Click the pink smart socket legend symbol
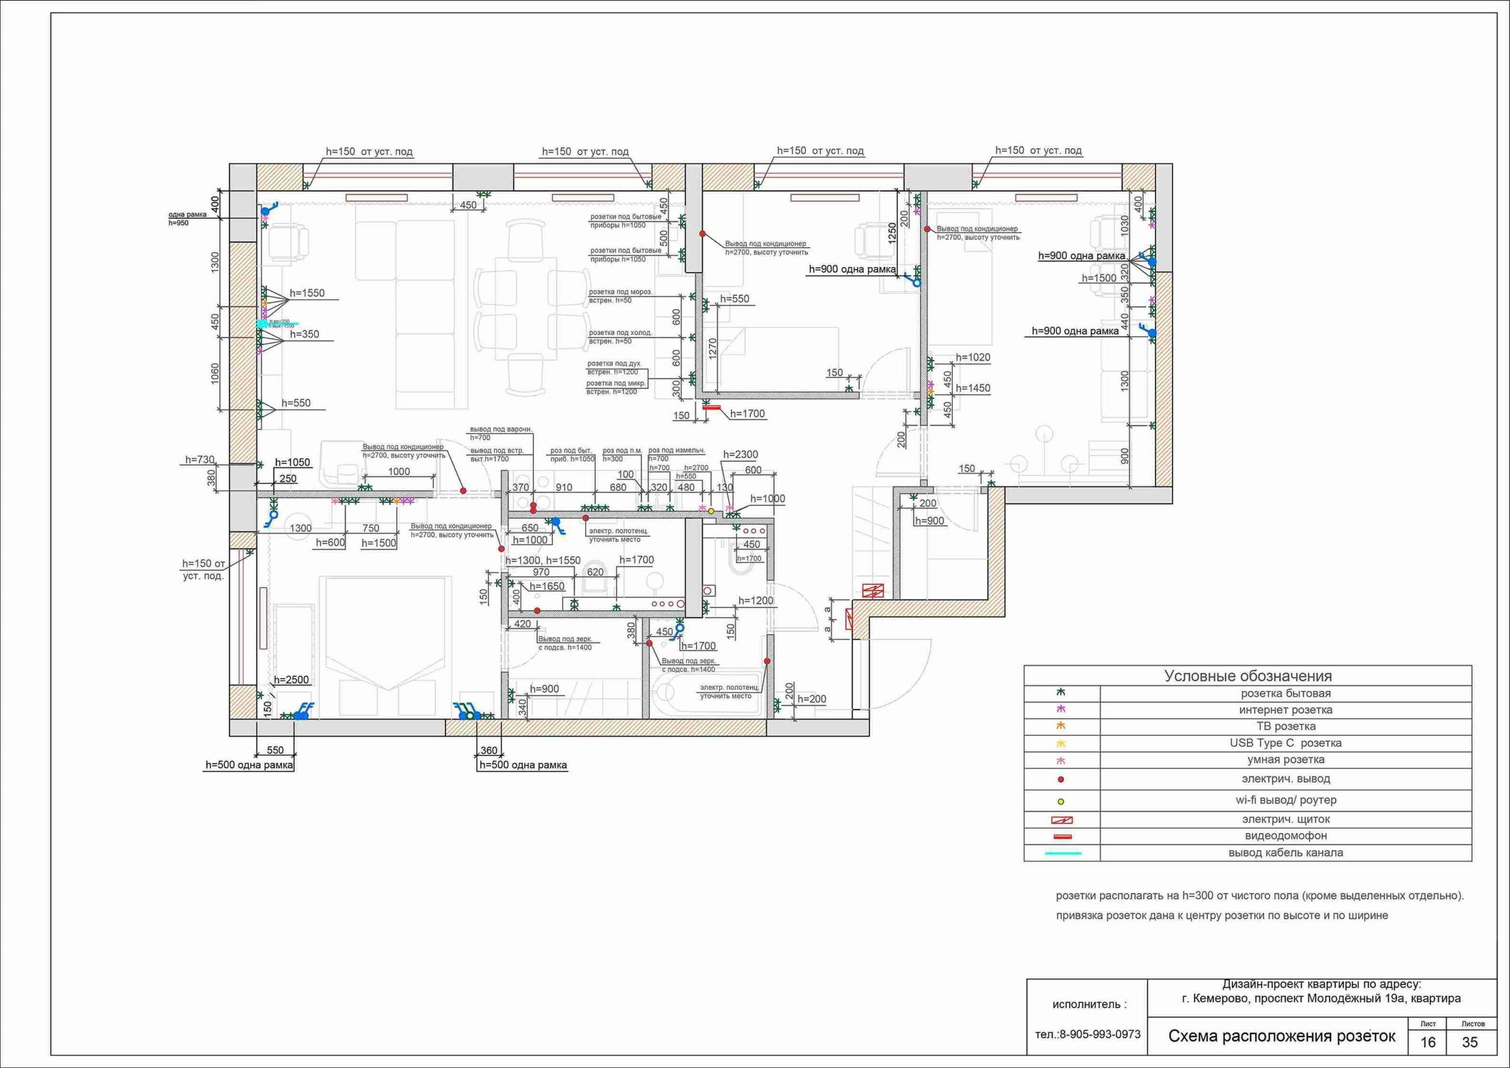1510x1068 pixels. [x=1061, y=761]
